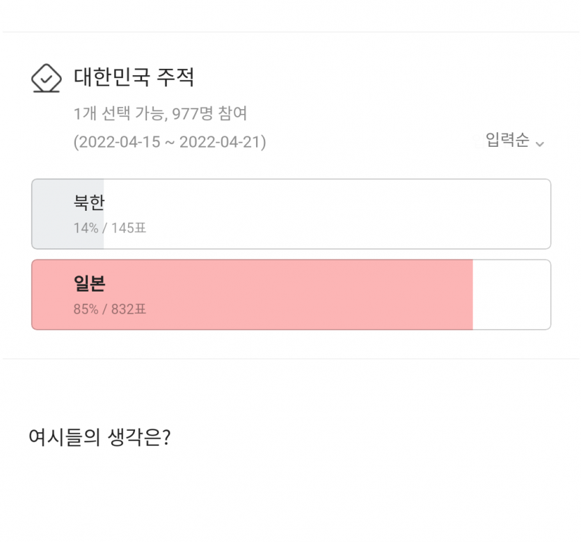Click the "여시들의 생각은?" question text
581x542 pixels.
(x=100, y=438)
